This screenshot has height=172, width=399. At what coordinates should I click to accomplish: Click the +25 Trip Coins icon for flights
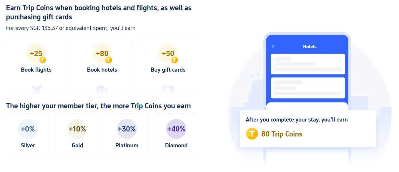36,54
